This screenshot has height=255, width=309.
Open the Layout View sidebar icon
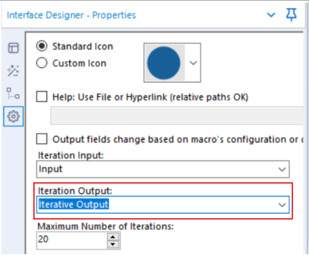coord(13,48)
